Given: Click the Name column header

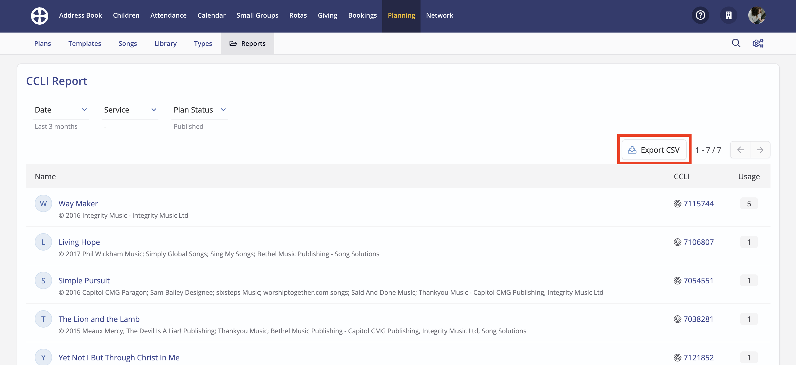Looking at the screenshot, I should point(45,176).
